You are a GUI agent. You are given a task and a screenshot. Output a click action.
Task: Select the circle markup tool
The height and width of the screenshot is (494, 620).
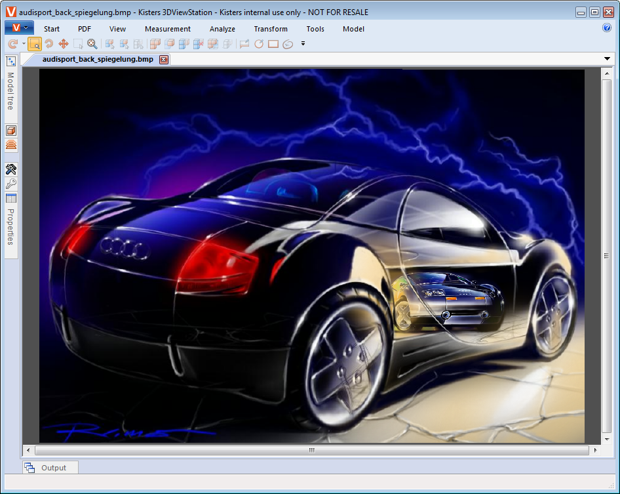point(259,43)
